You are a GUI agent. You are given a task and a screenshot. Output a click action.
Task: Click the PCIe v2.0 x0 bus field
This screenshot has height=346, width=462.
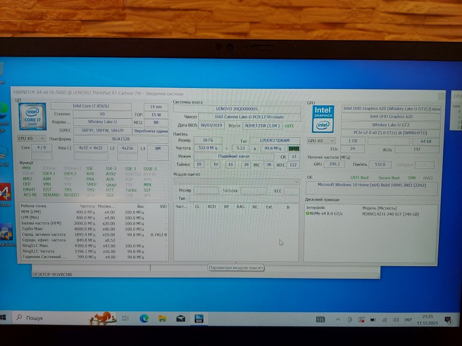(391, 133)
